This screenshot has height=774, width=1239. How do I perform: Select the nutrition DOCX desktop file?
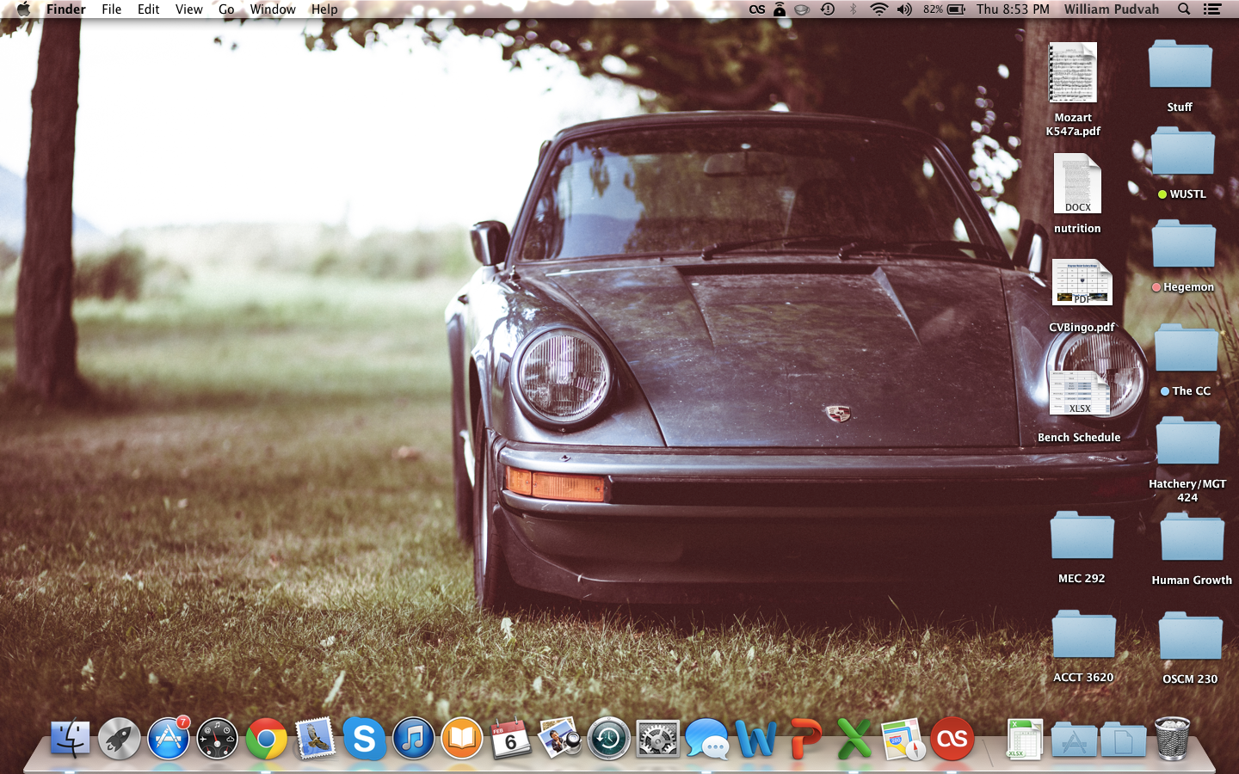(1077, 193)
